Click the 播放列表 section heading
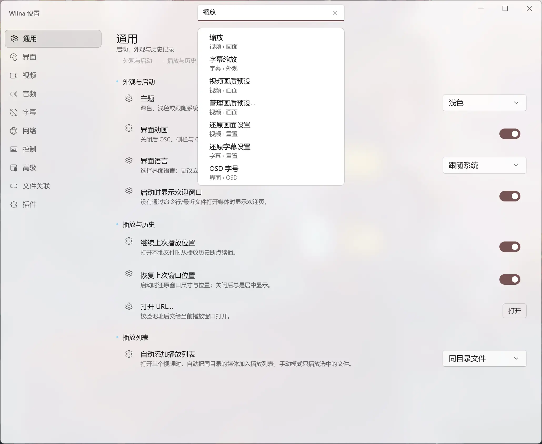This screenshot has width=542, height=444. click(x=135, y=338)
